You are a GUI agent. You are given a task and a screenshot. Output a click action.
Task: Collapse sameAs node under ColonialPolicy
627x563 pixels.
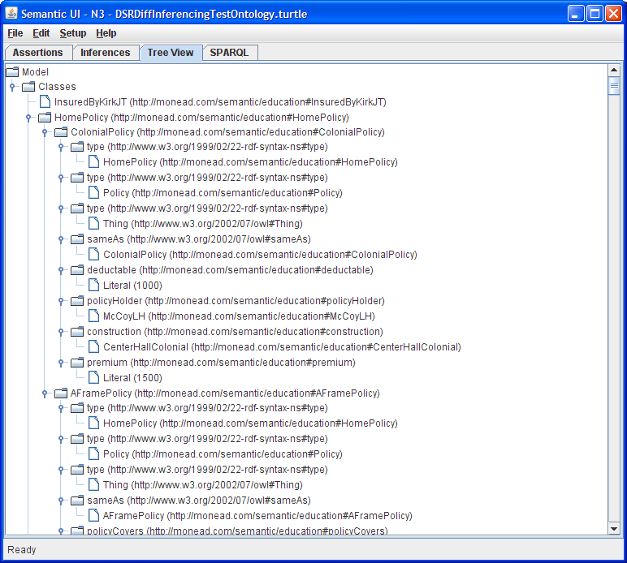pos(61,239)
